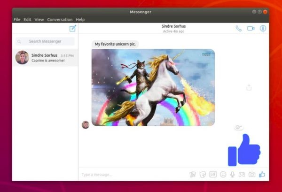Attach a photo using the files icon
This screenshot has height=192, width=282.
coord(193,175)
